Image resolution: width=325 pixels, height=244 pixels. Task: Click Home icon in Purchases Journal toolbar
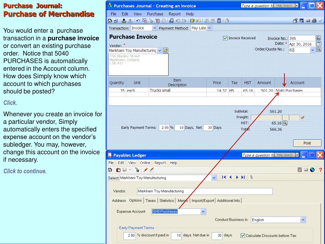pos(109,21)
